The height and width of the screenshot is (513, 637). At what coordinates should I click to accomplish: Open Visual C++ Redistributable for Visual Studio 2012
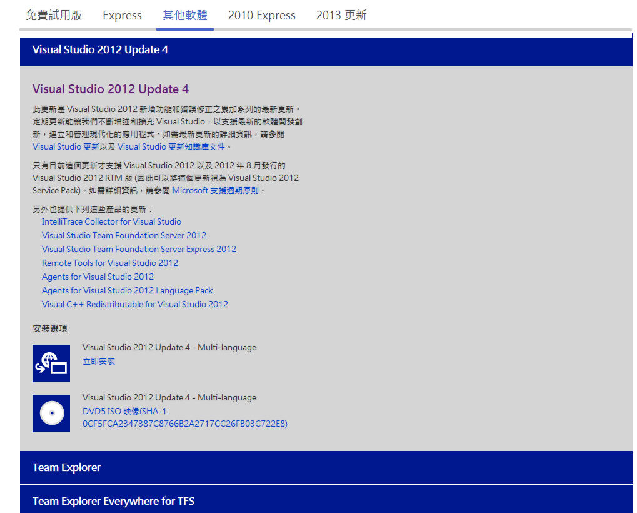pos(135,305)
